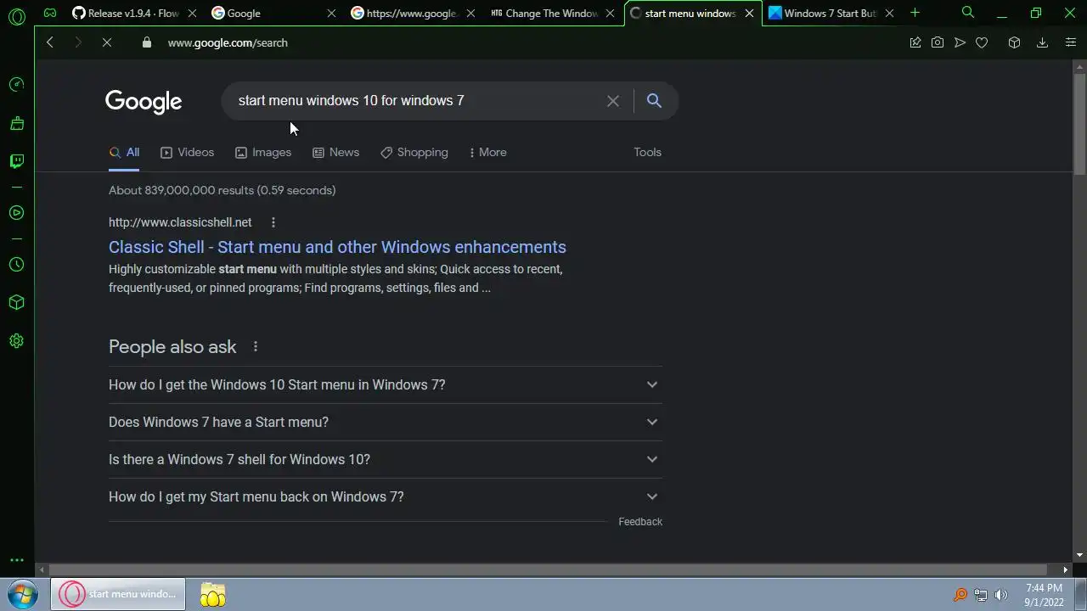Expand 'How do I get the Windows 10 Start menu'

tap(386, 384)
